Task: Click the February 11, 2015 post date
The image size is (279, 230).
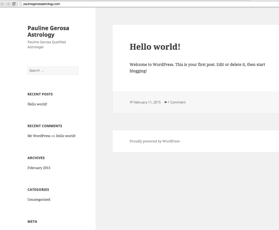Action: (147, 102)
